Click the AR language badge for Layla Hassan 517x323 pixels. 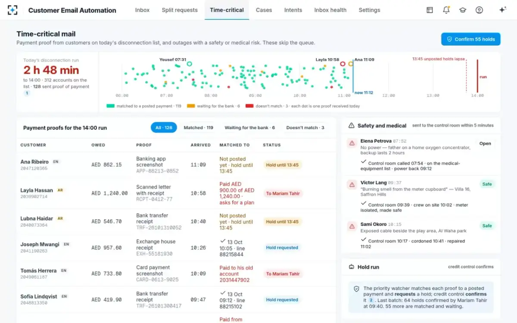coord(60,190)
